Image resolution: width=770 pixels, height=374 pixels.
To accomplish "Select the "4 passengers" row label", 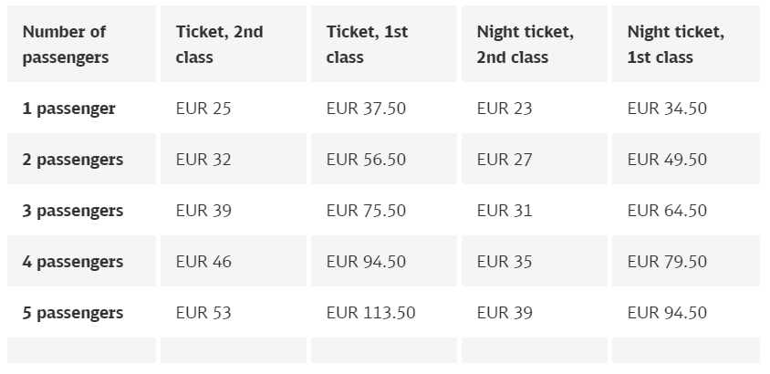I will coord(73,262).
